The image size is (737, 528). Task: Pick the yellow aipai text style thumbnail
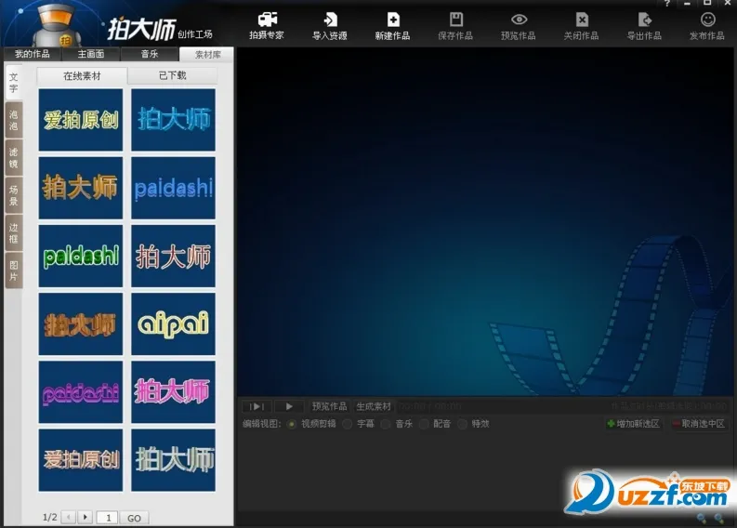[x=173, y=323]
